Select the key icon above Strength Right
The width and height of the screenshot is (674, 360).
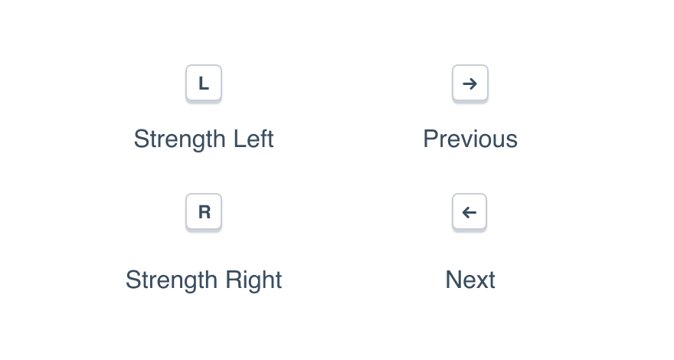pyautogui.click(x=204, y=212)
